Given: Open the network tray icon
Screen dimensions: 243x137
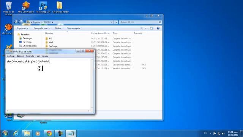Looking at the screenshot, I should 219,134.
